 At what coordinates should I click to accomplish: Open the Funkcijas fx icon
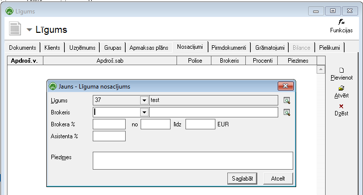coord(341,22)
